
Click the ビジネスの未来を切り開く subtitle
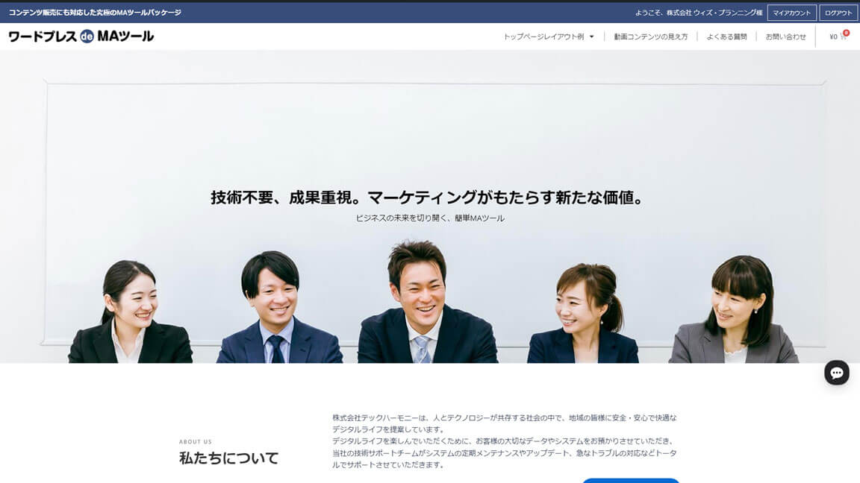(x=430, y=218)
